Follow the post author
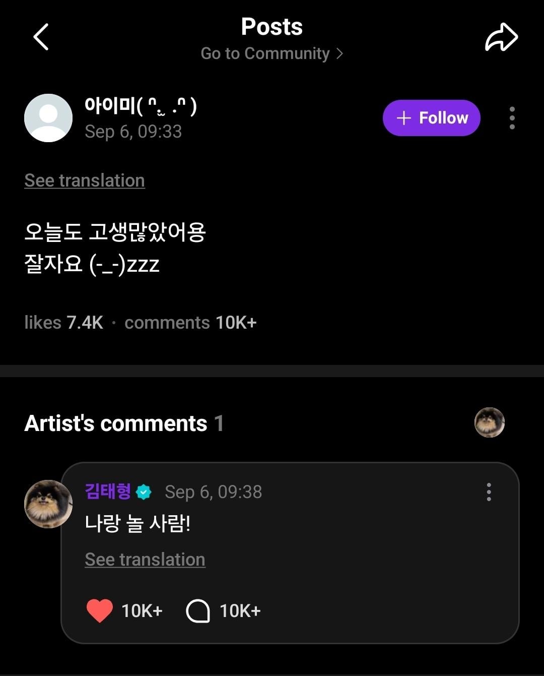The height and width of the screenshot is (676, 544). coord(431,118)
